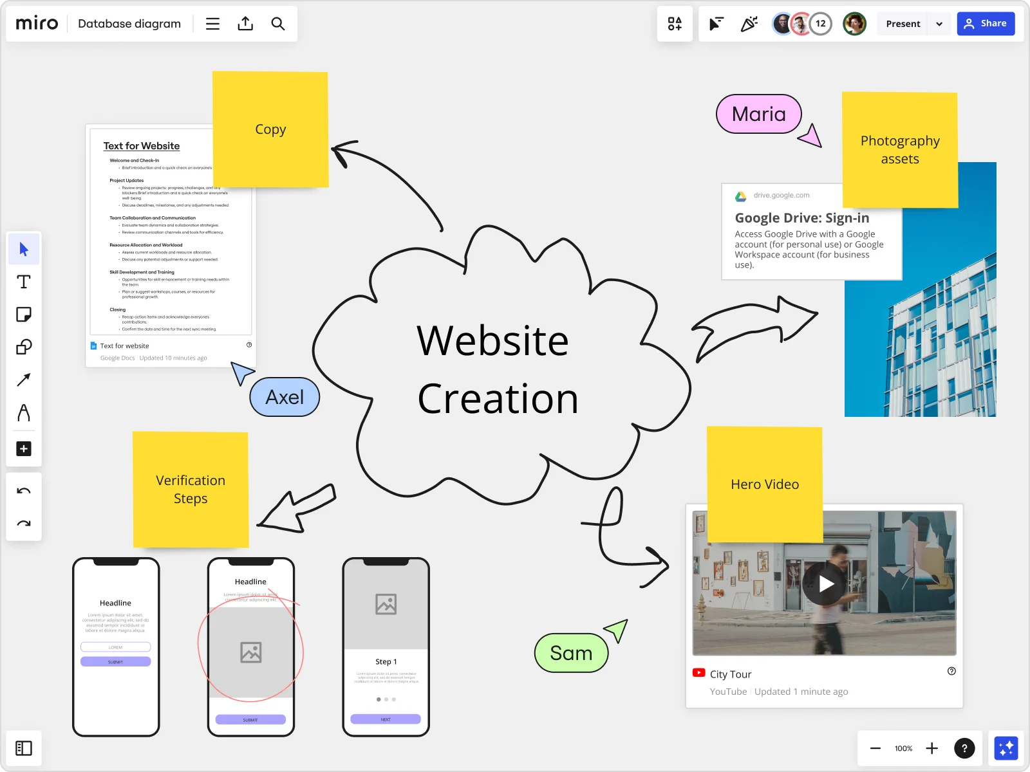Select the pen drawing tool

coord(24,413)
